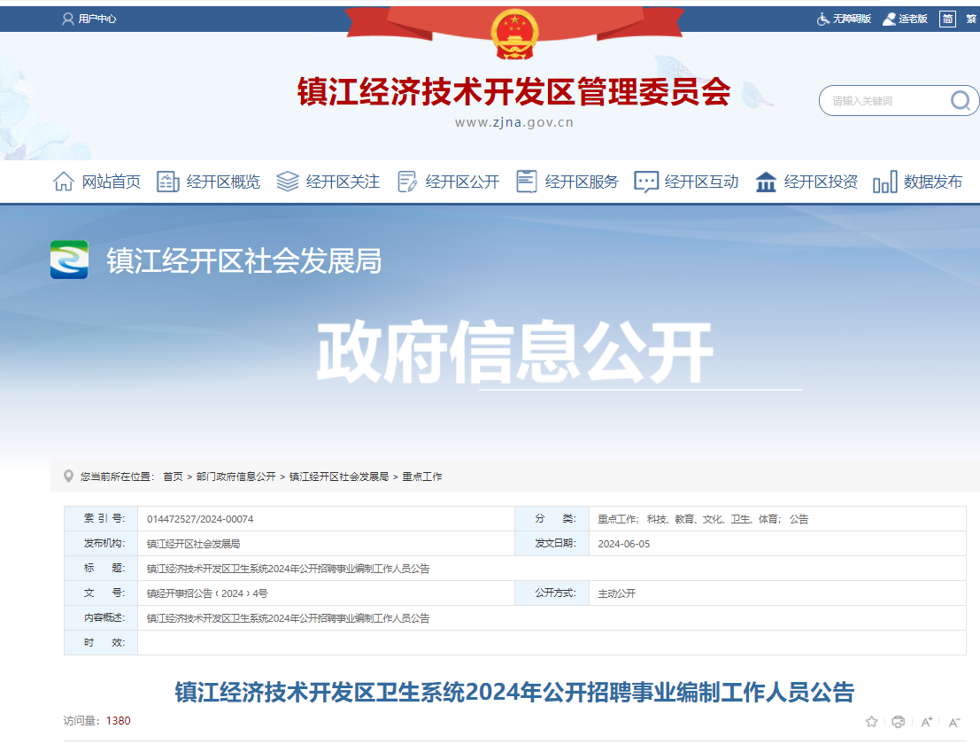Toggle simplified Chinese with 简
Viewport: 980px width, 752px height.
pos(946,18)
